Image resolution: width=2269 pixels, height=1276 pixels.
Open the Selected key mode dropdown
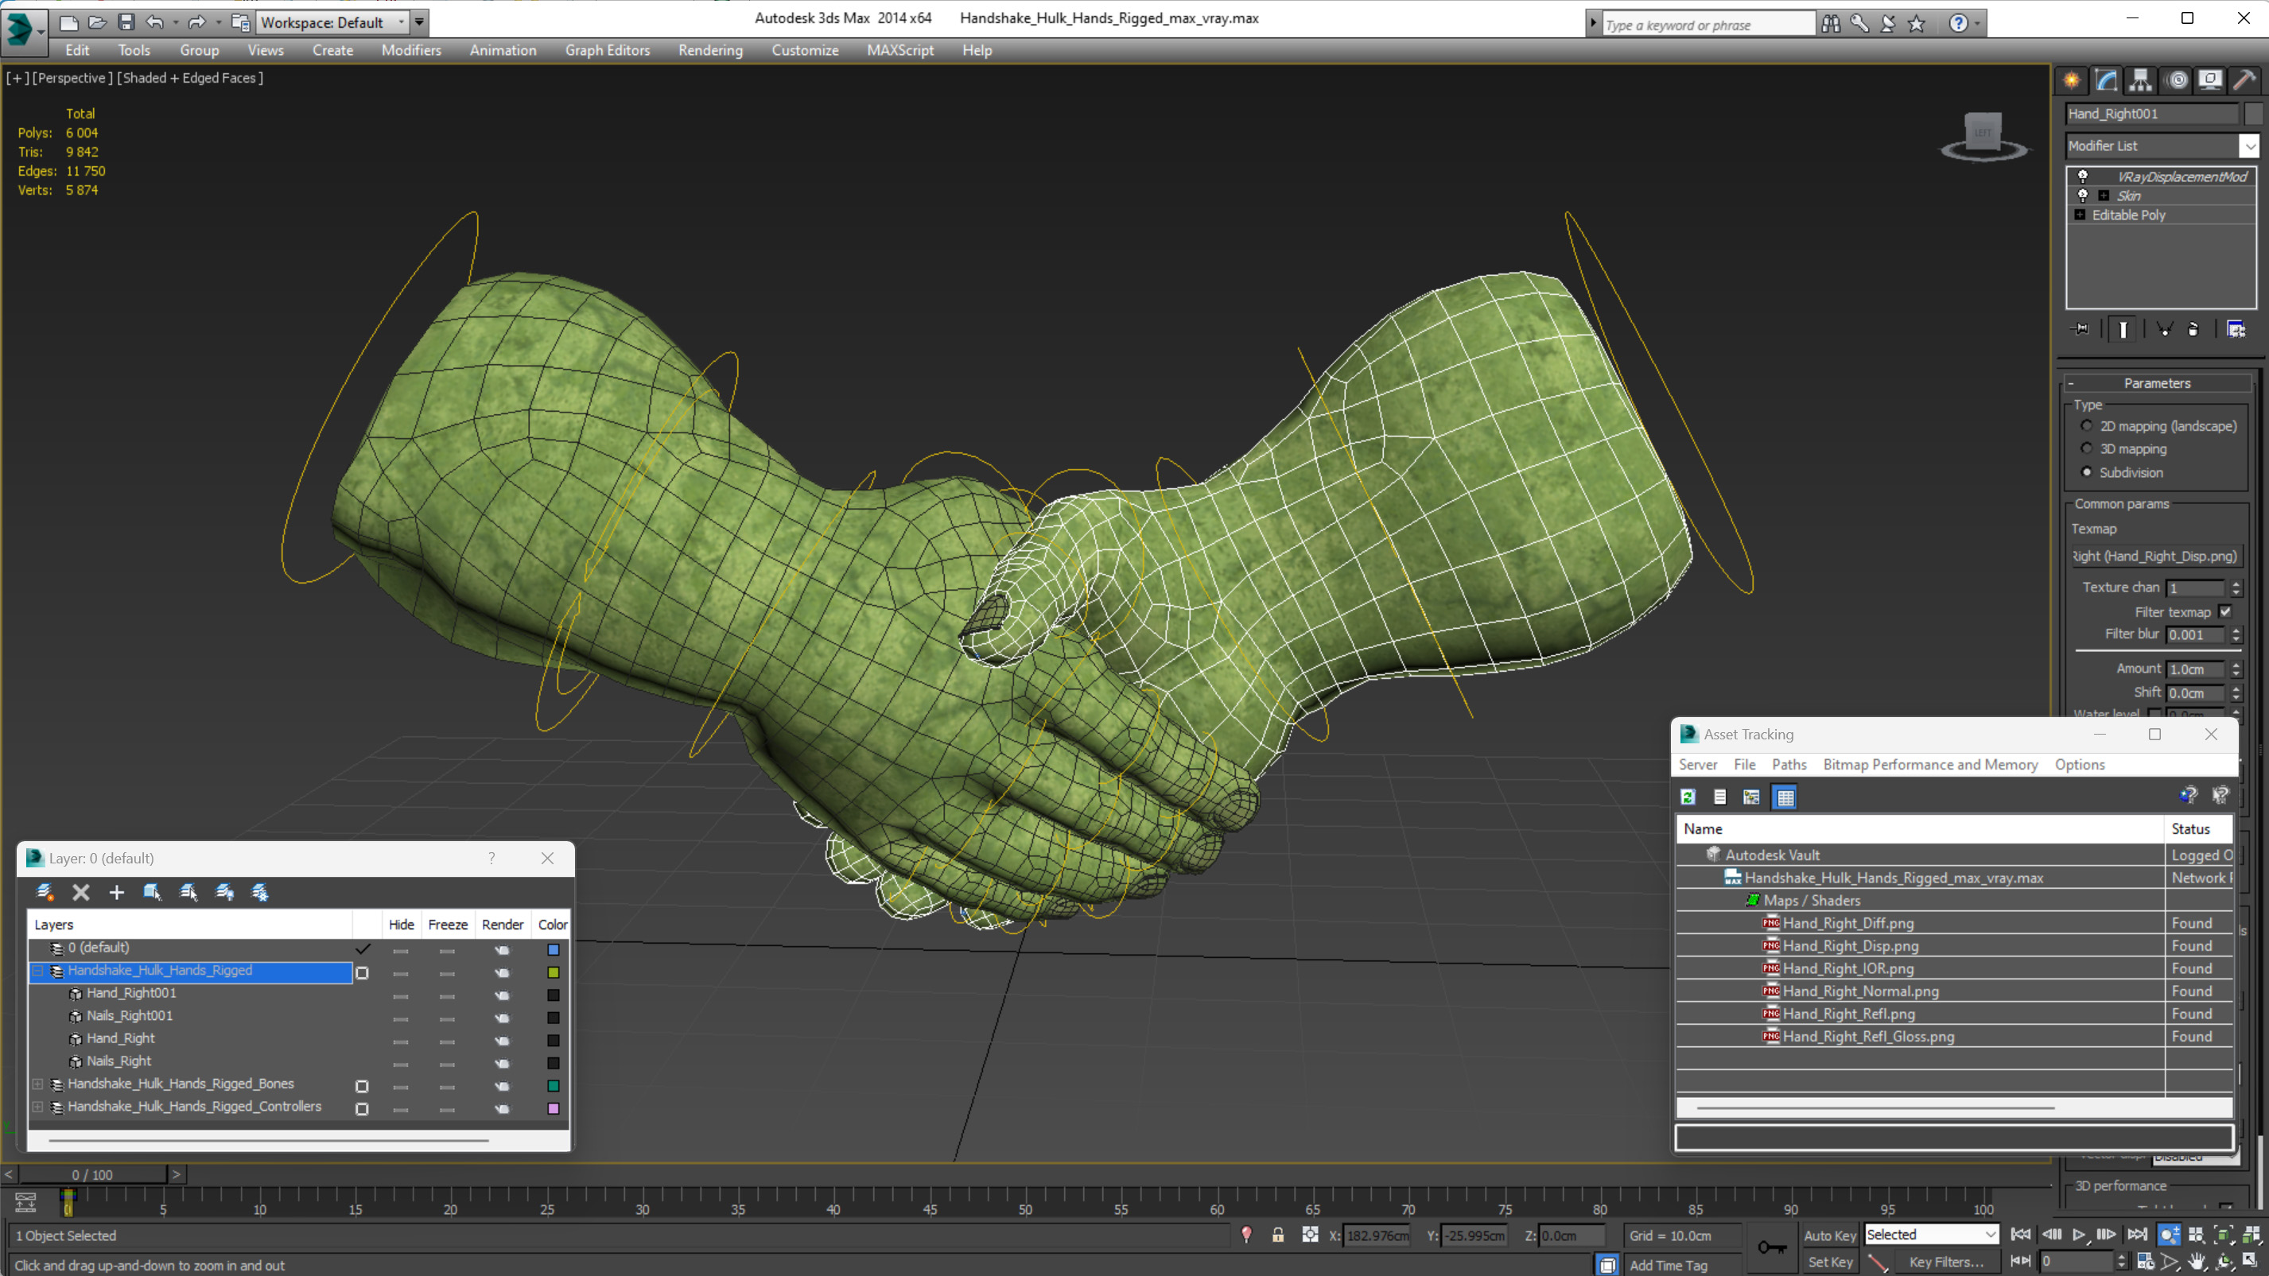pos(1931,1235)
